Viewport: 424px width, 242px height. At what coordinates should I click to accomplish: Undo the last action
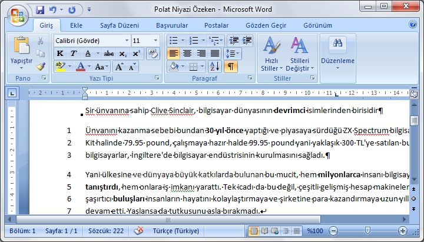(x=53, y=10)
